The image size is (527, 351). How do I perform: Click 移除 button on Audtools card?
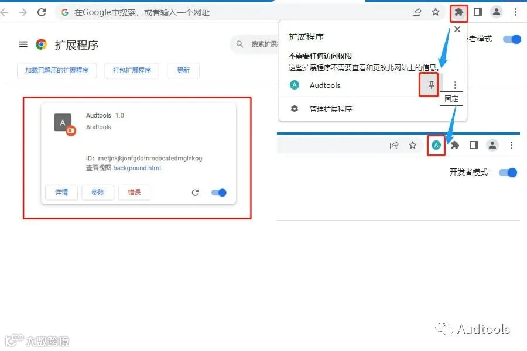(98, 192)
